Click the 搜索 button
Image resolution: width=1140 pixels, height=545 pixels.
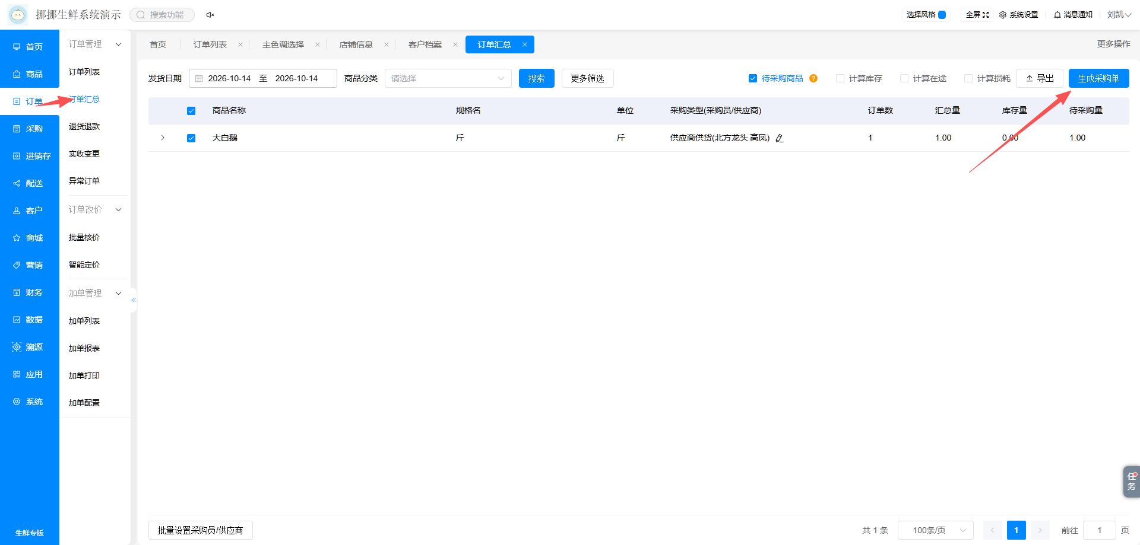point(537,78)
